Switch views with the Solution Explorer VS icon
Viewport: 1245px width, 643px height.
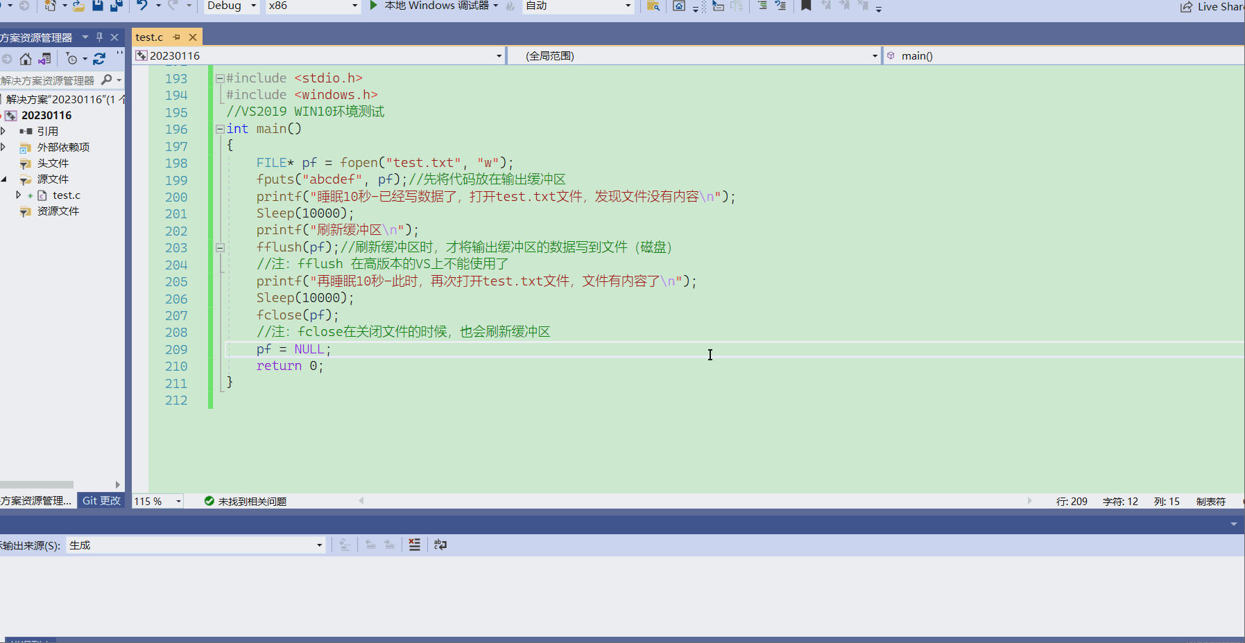click(44, 59)
